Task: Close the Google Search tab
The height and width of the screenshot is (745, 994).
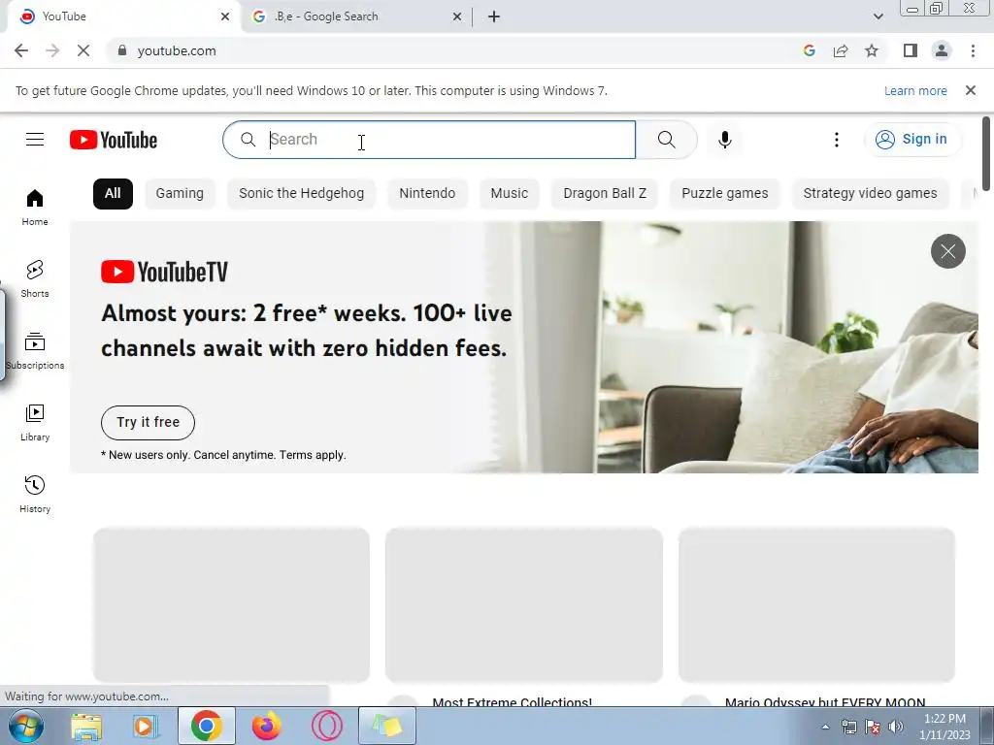Action: pos(457,16)
